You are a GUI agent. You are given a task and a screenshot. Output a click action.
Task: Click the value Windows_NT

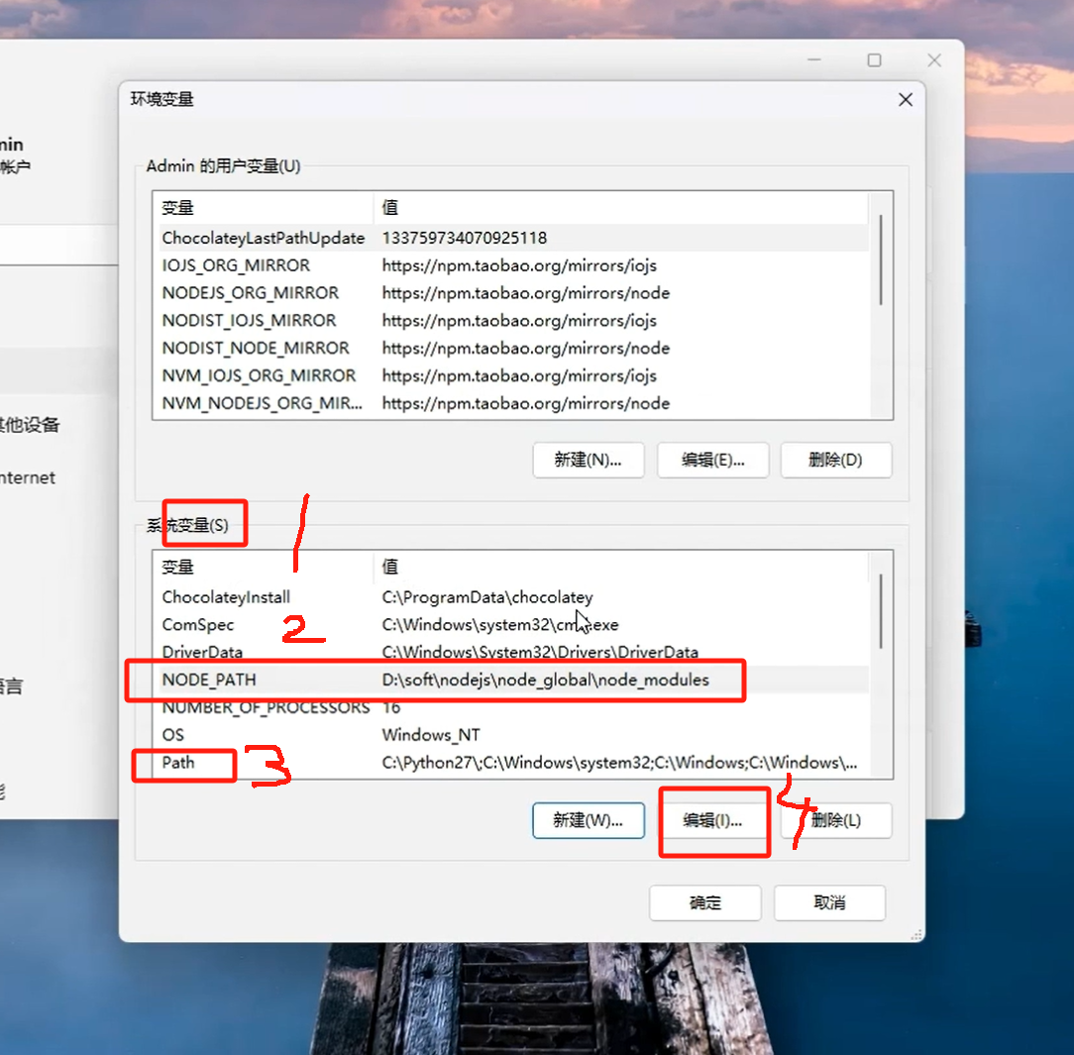[x=431, y=735]
